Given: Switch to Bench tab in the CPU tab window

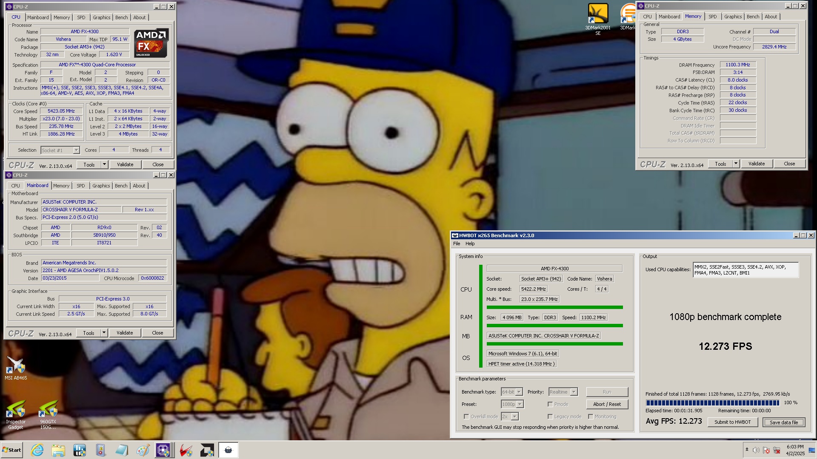Looking at the screenshot, I should pos(121,17).
